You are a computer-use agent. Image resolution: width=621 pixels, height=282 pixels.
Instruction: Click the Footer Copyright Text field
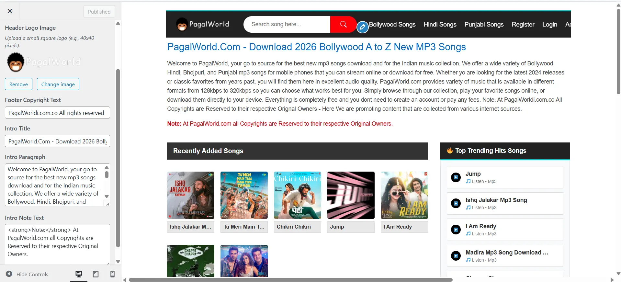point(57,113)
